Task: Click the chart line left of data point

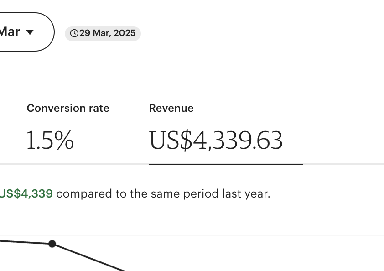Action: [x=23, y=242]
